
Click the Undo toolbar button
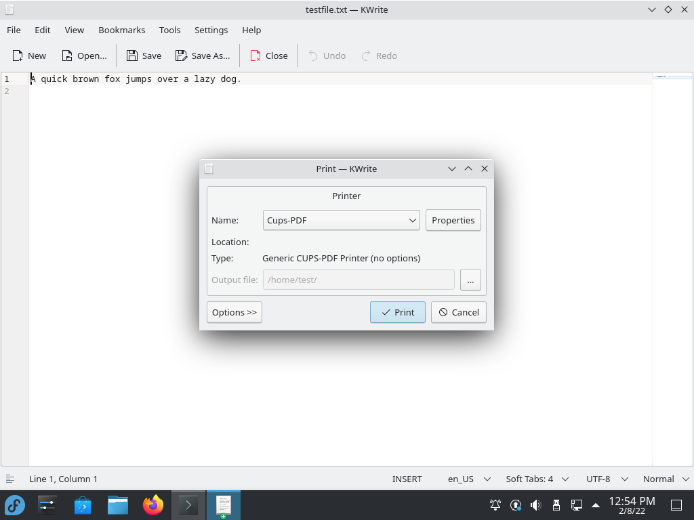click(327, 56)
